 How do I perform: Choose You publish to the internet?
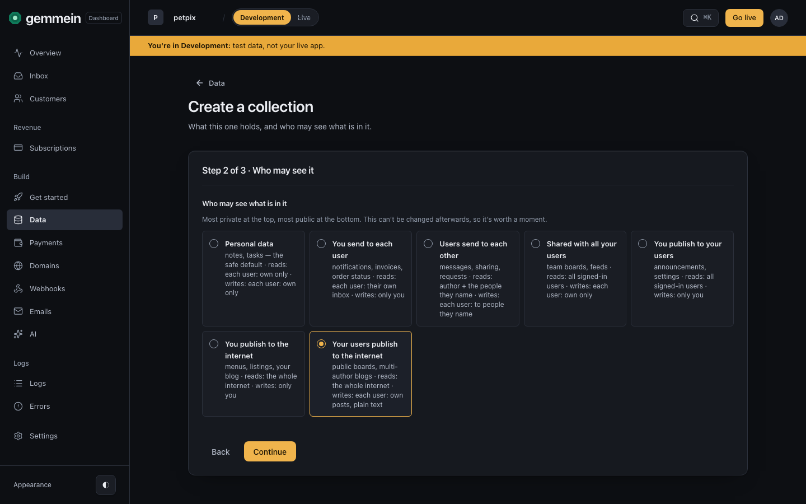254,374
